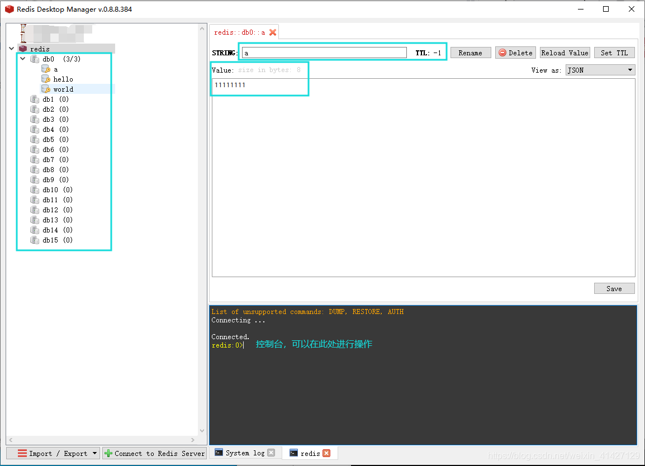Switch to the System log tab

tap(245, 453)
